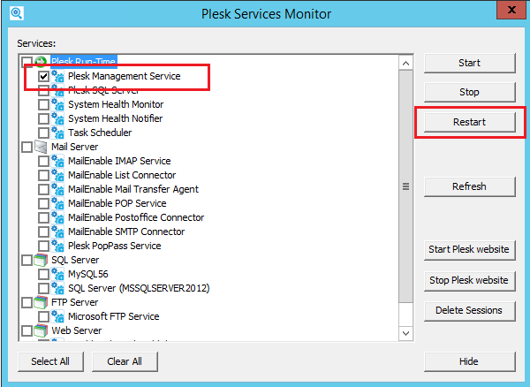
Task: Click the Start Plesk website button
Action: 469,249
